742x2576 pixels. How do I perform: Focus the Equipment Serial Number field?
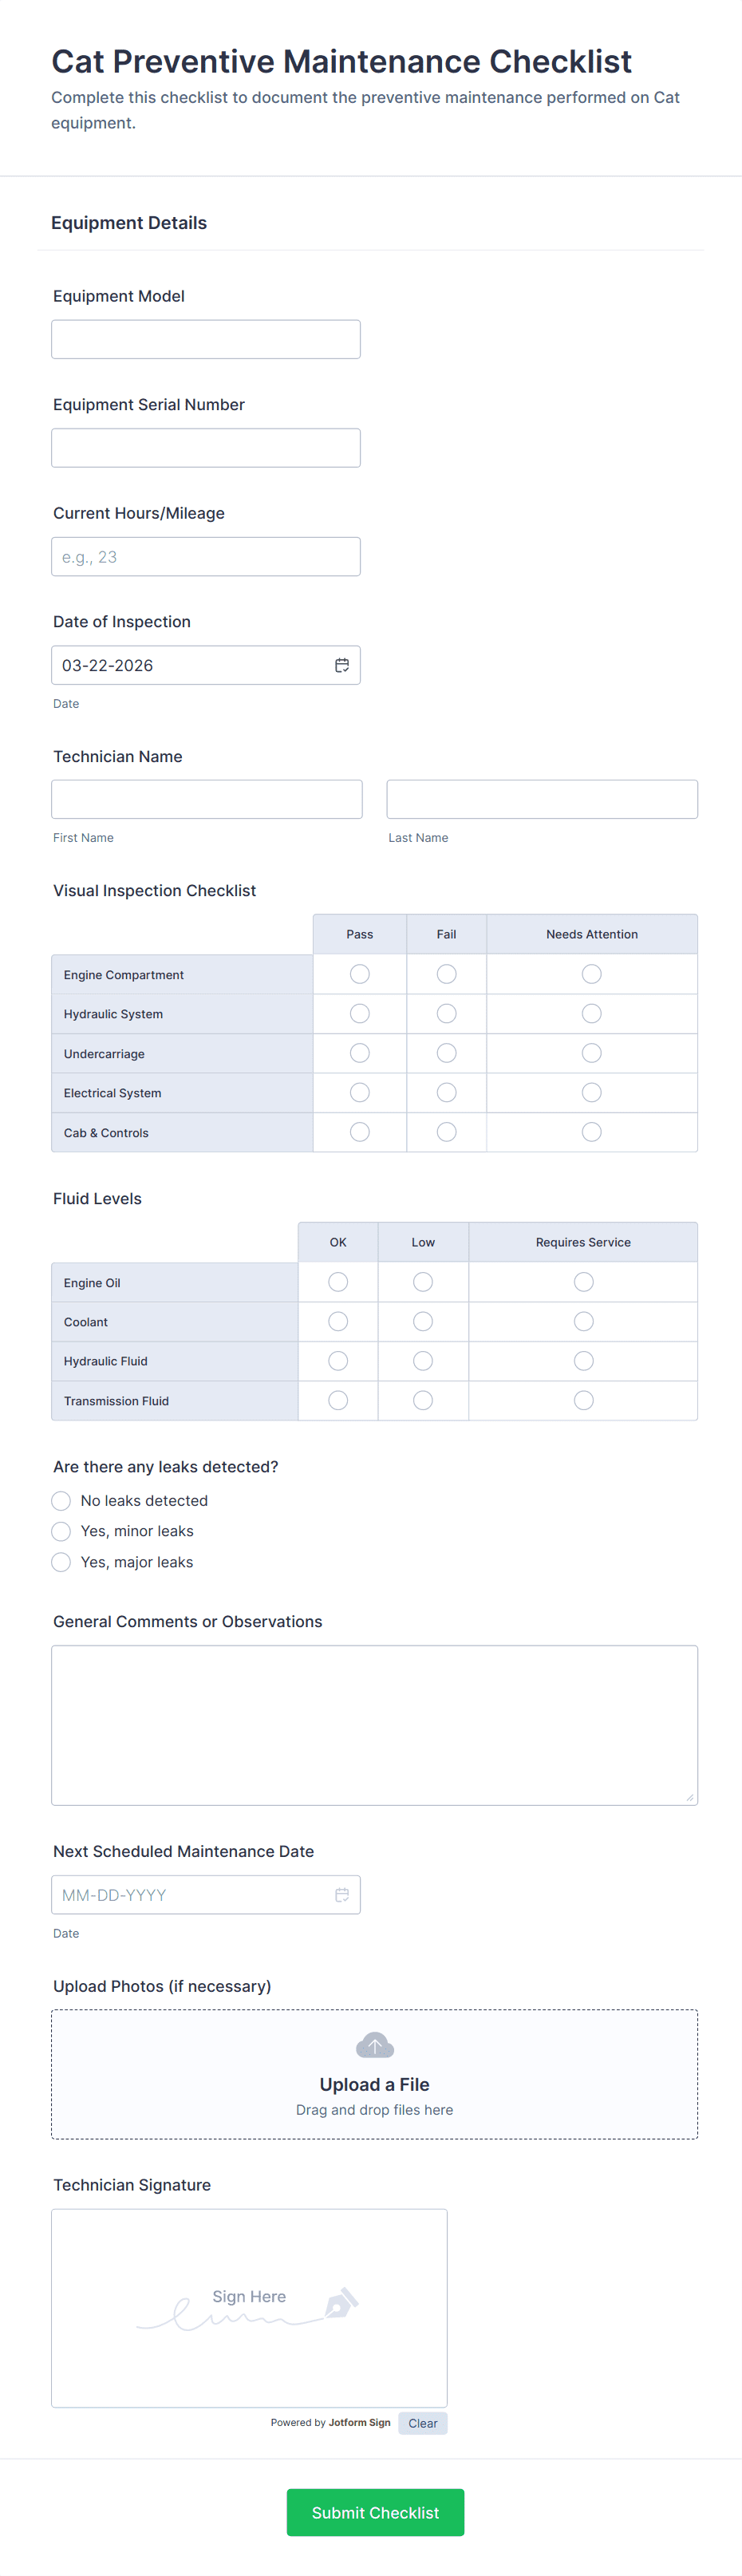[205, 447]
